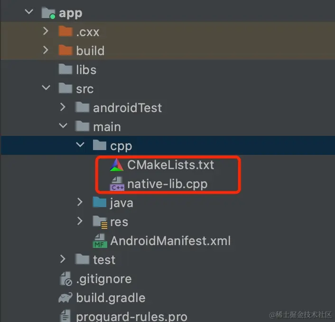Click the proguard-rules.pro file icon
Image resolution: width=335 pixels, height=322 pixels.
pos(65,315)
